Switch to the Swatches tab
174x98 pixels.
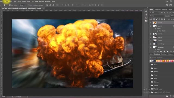coord(164,54)
